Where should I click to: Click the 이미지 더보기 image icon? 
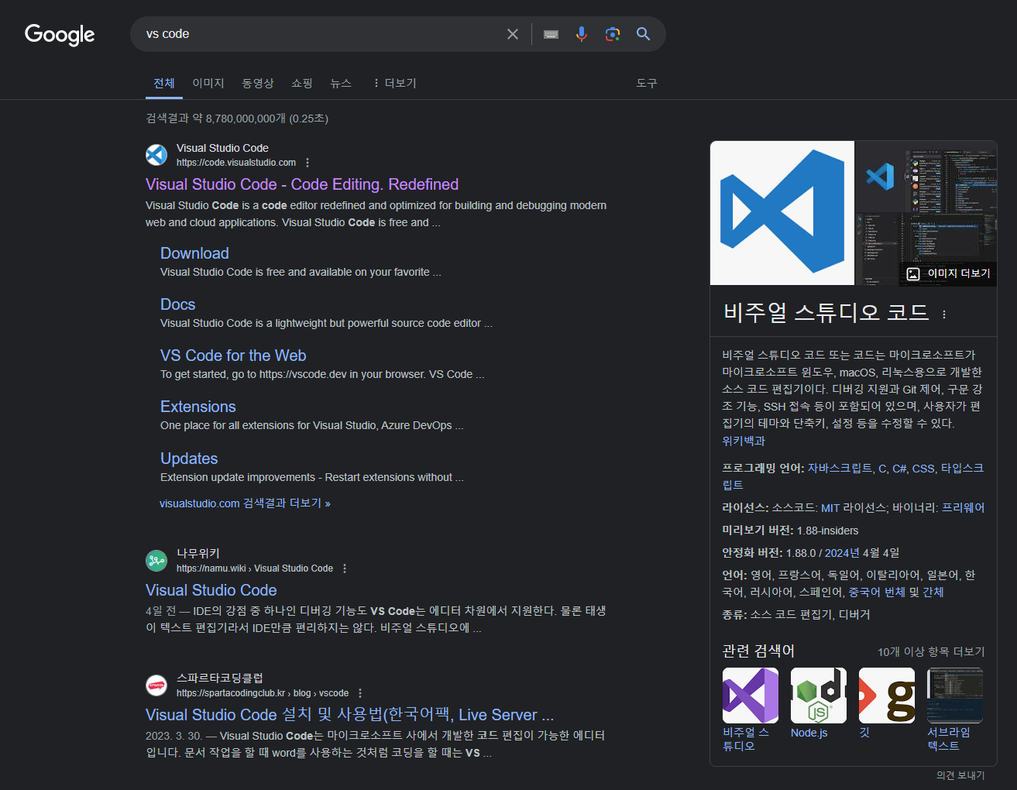click(913, 273)
